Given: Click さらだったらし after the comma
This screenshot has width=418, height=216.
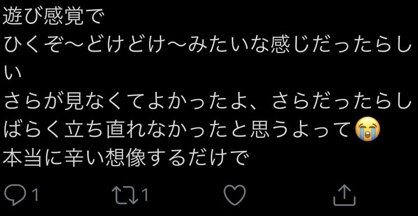Looking at the screenshot, I should coord(342,102).
